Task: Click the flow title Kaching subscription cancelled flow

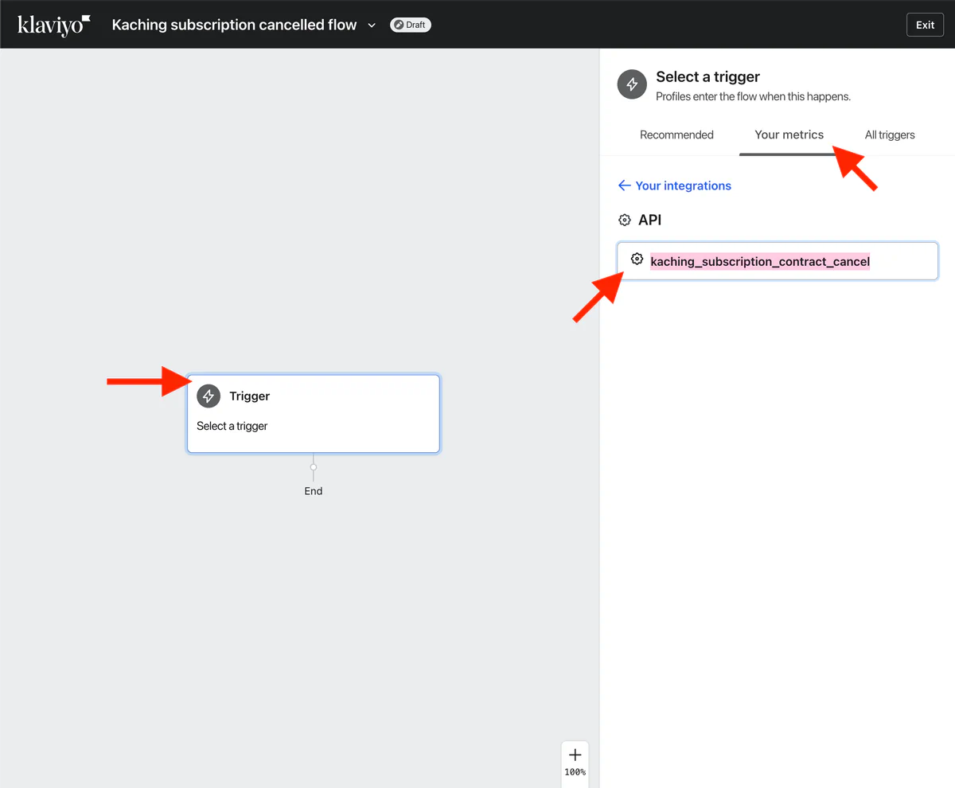Action: coord(235,25)
